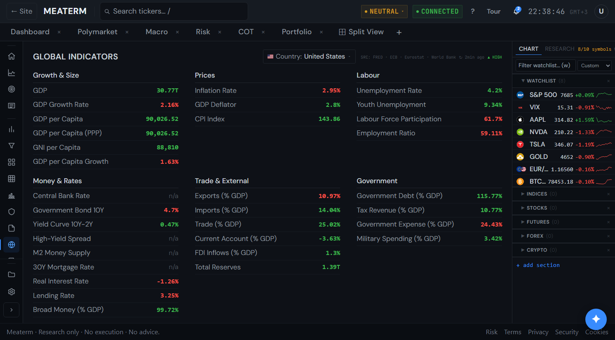Open the Custom sort dropdown
Viewport: 615px width, 340px height.
(594, 66)
